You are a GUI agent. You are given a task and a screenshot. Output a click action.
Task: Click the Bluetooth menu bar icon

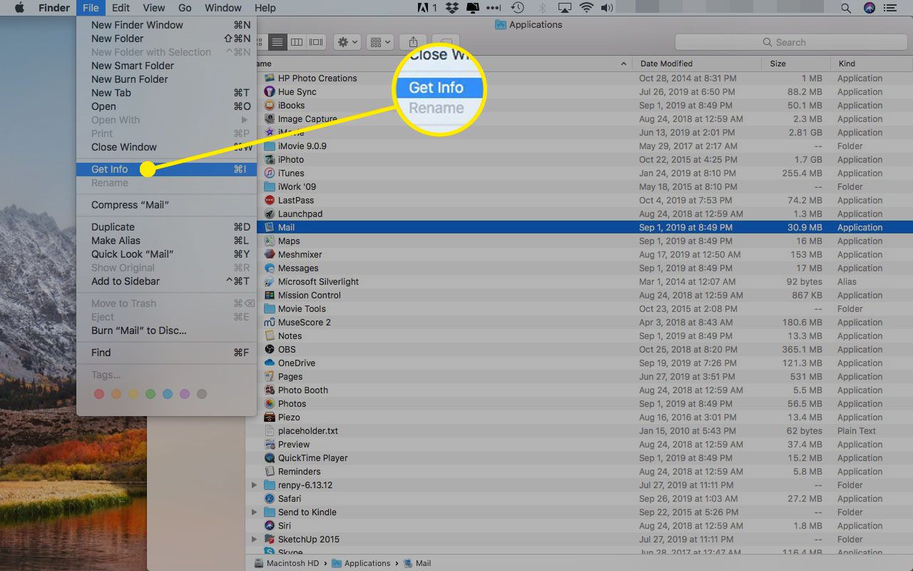[x=541, y=8]
